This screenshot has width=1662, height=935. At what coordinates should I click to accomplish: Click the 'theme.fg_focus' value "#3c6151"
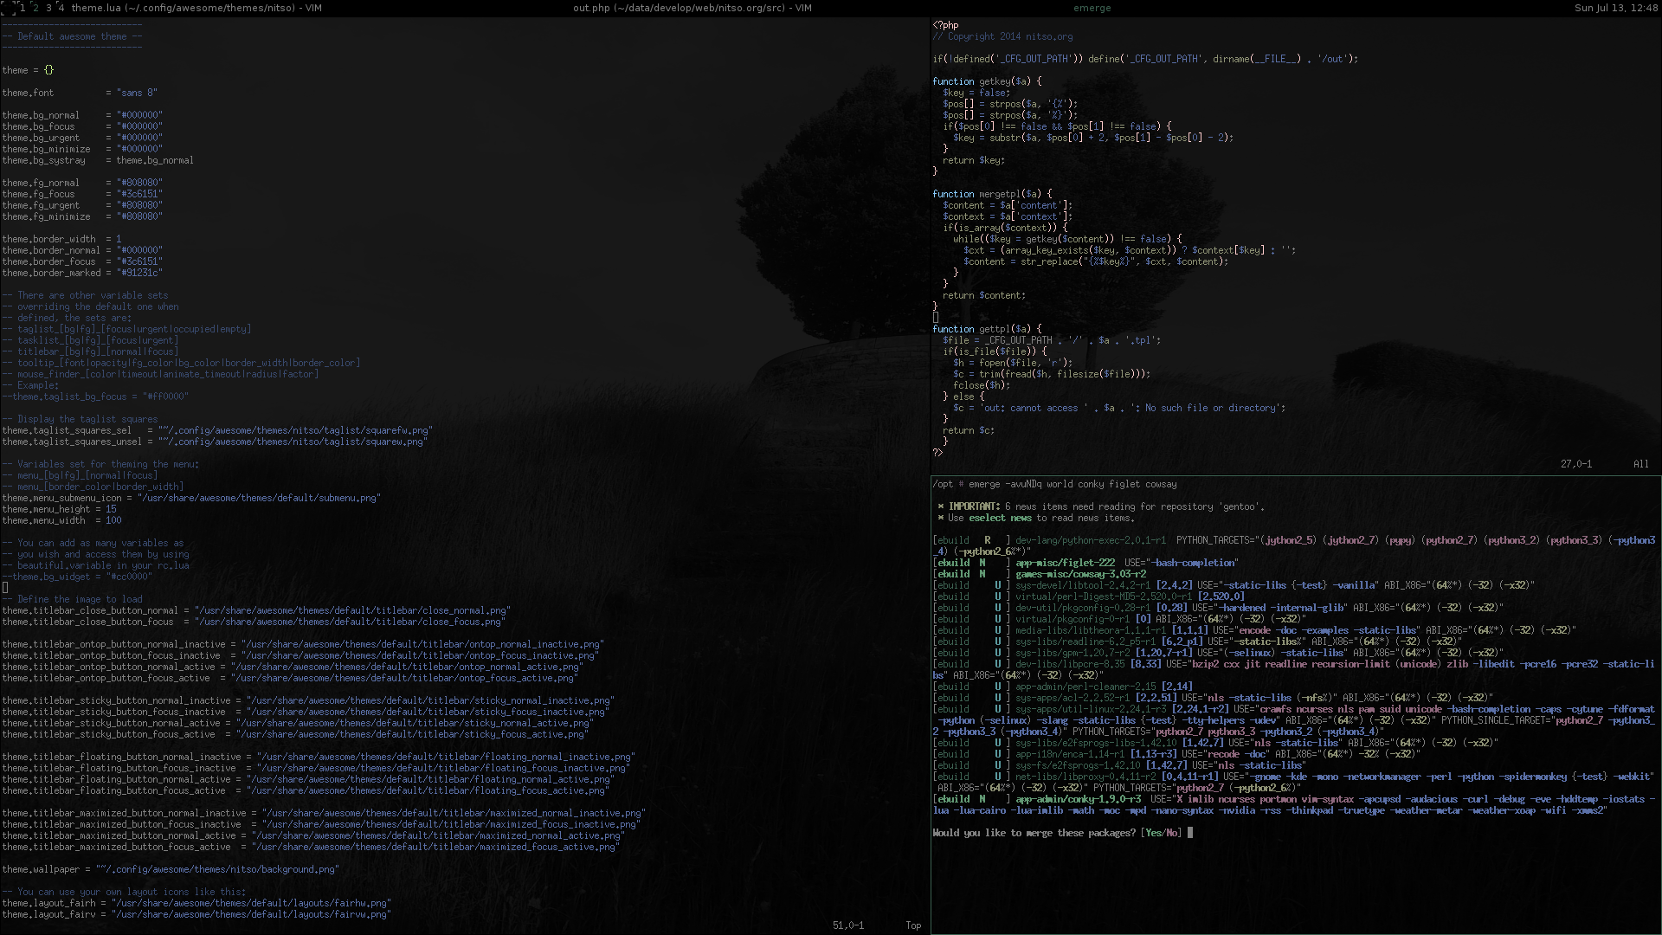pyautogui.click(x=139, y=194)
